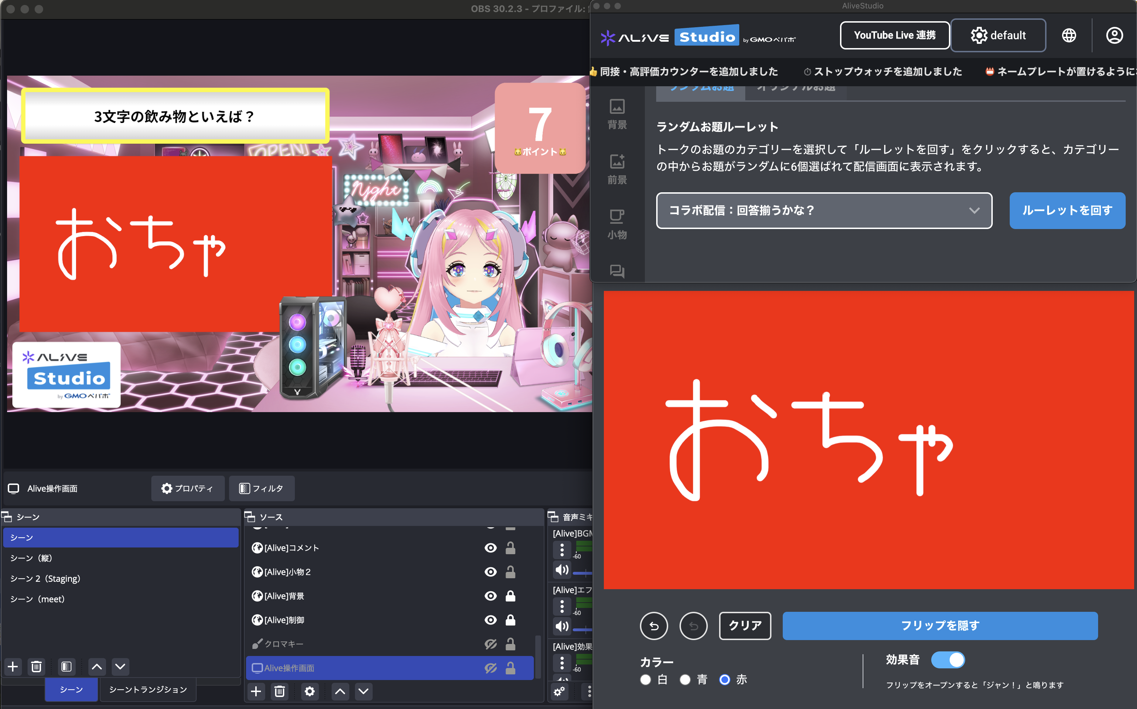
Task: Hide the [Alive]コメント source
Action: point(491,548)
